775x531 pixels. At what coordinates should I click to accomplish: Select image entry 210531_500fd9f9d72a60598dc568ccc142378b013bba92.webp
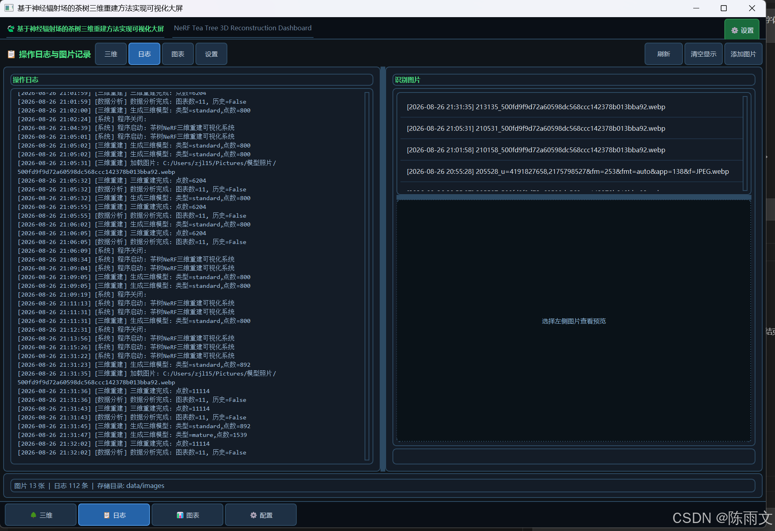pyautogui.click(x=571, y=128)
